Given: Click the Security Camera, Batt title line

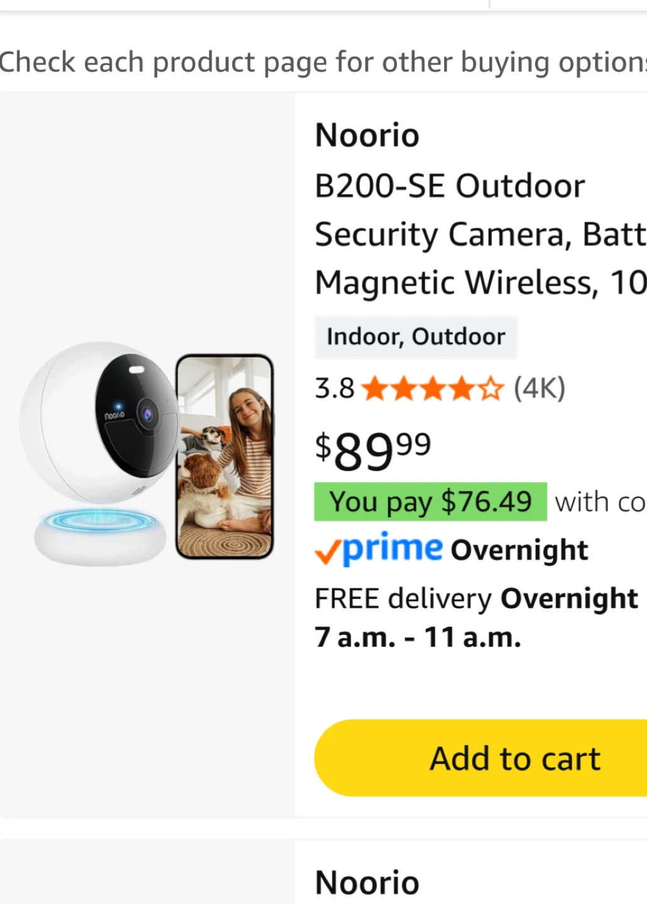Looking at the screenshot, I should tap(480, 235).
